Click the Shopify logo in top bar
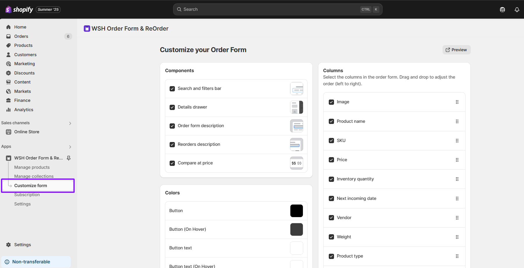The height and width of the screenshot is (268, 524). [x=19, y=10]
